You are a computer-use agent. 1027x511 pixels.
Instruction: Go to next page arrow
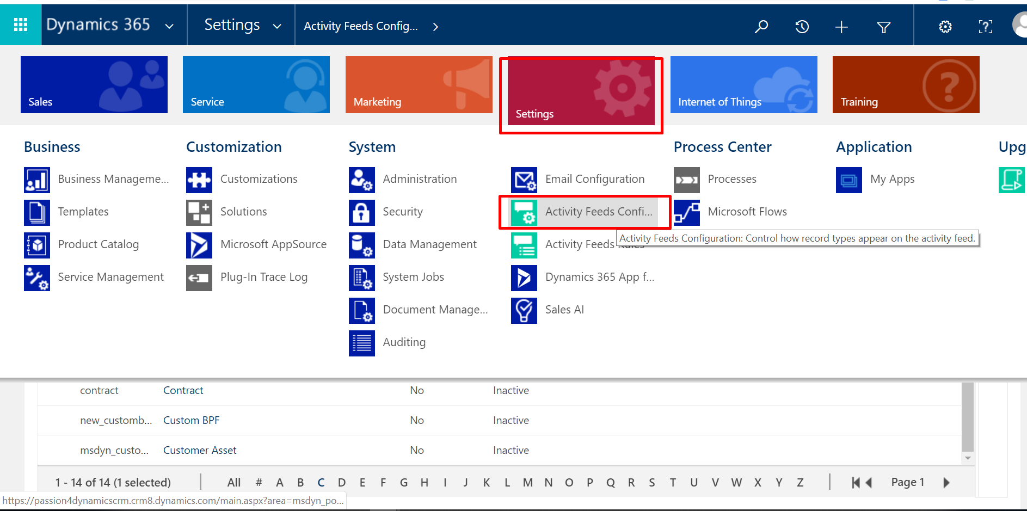[946, 482]
